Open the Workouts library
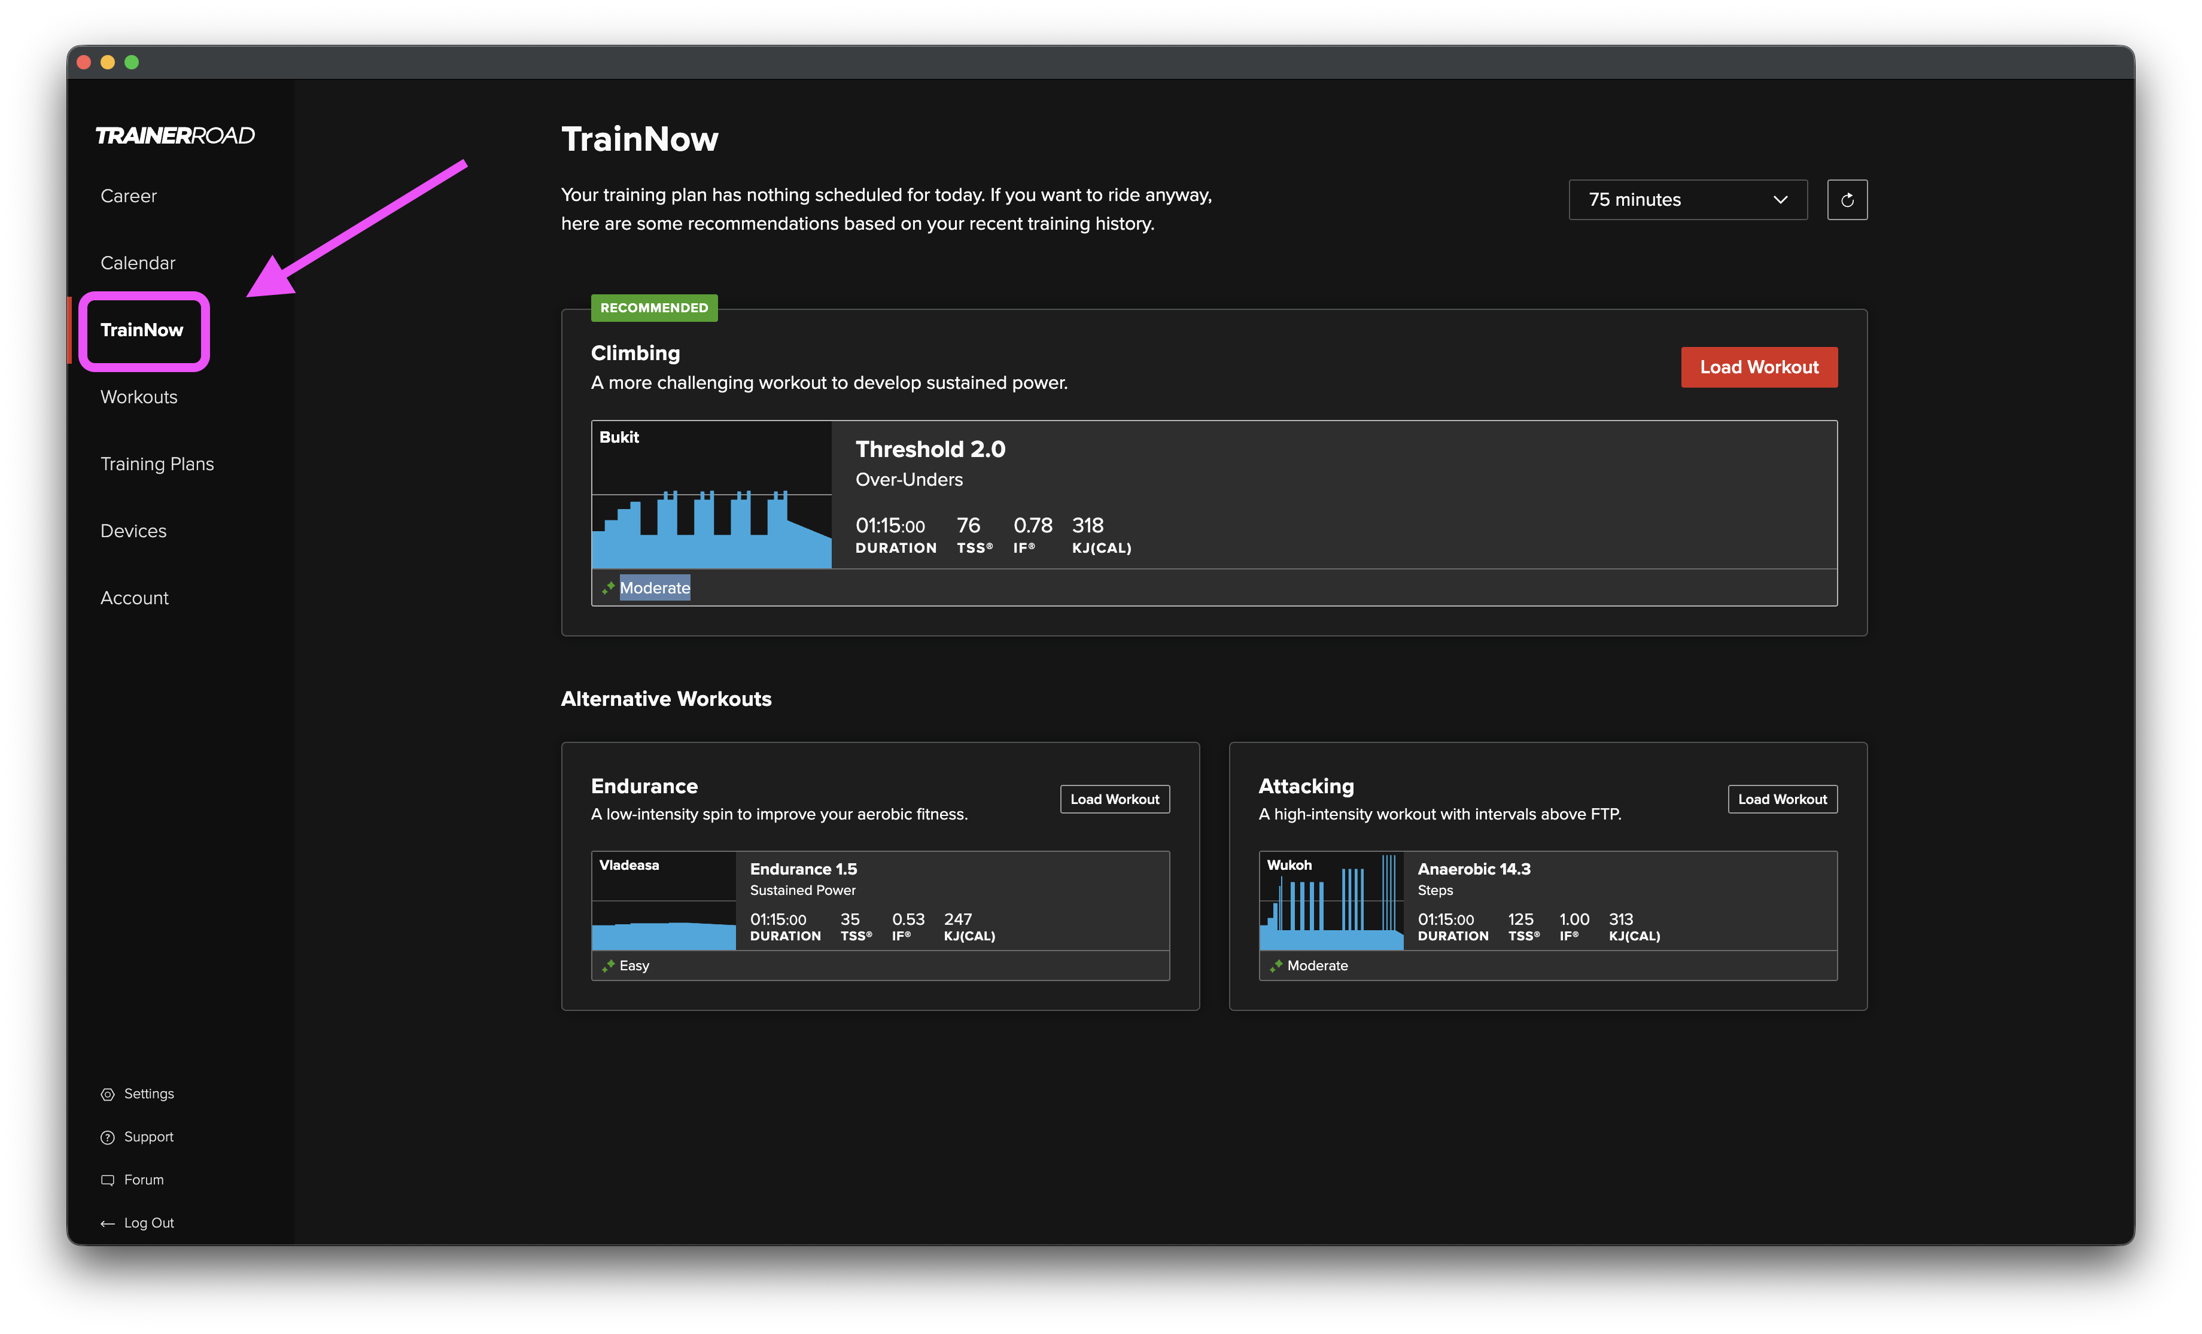The height and width of the screenshot is (1334, 2202). (x=138, y=397)
